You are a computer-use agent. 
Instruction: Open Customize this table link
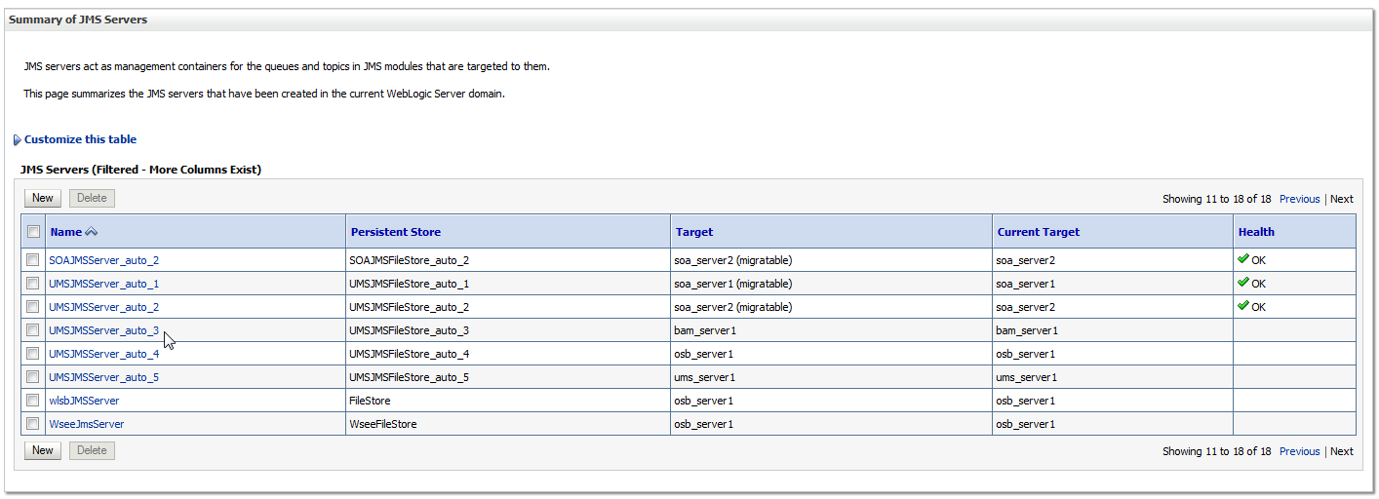tap(80, 139)
